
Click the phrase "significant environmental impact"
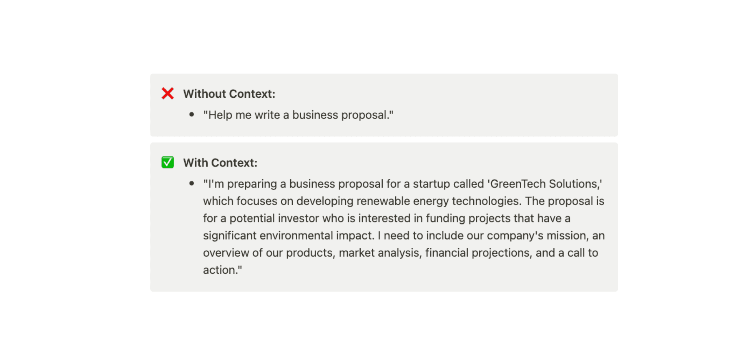pos(289,235)
